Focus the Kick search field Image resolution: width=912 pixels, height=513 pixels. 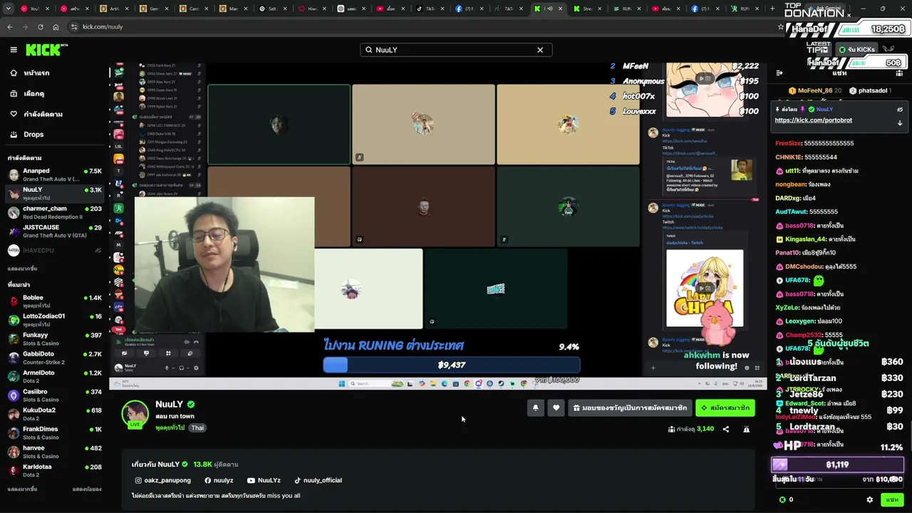[456, 50]
